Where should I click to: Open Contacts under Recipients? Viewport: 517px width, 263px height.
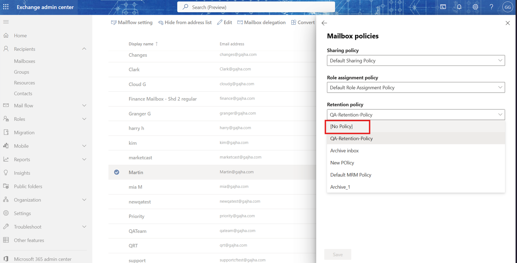point(23,93)
